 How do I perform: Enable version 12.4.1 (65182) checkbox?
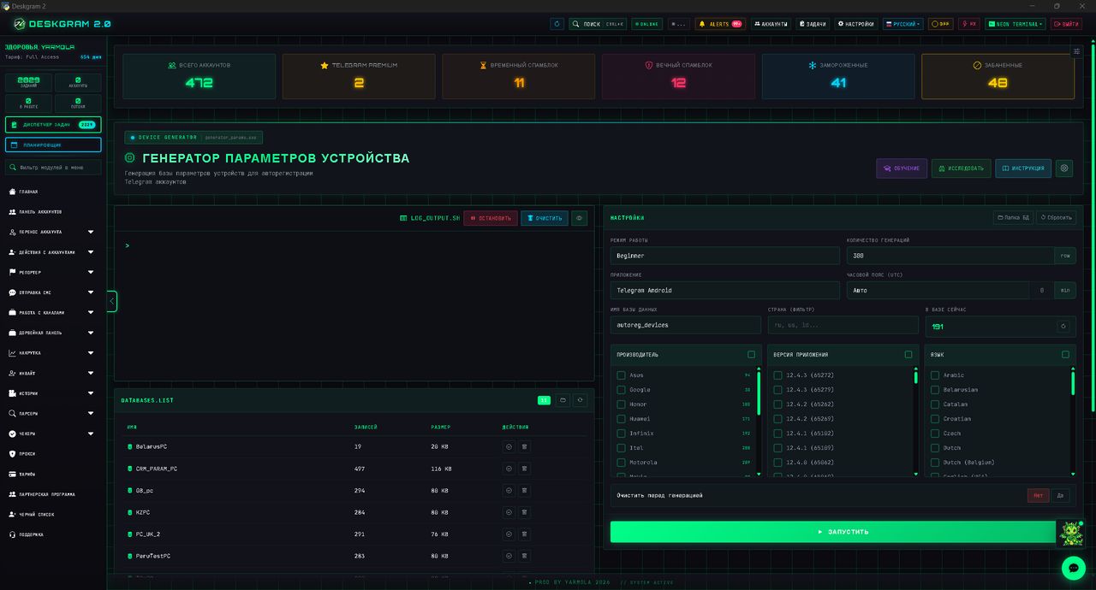(x=778, y=434)
